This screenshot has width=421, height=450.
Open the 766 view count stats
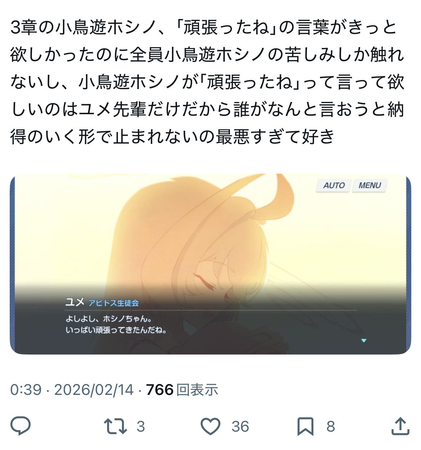(160, 390)
